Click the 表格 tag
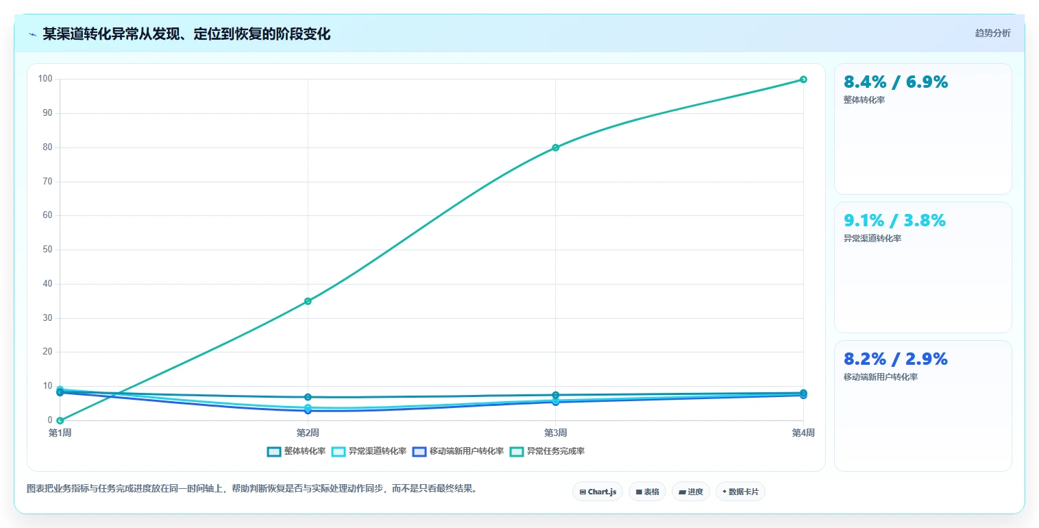 (647, 492)
